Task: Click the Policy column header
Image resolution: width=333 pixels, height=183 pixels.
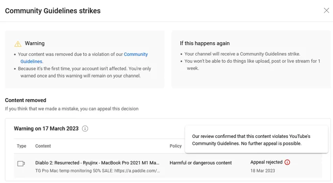Action: point(175,146)
